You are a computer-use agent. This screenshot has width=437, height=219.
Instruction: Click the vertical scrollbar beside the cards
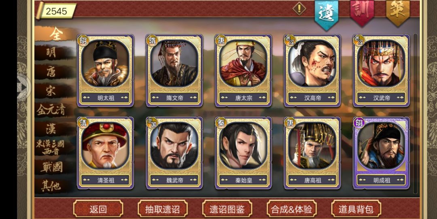(415, 114)
